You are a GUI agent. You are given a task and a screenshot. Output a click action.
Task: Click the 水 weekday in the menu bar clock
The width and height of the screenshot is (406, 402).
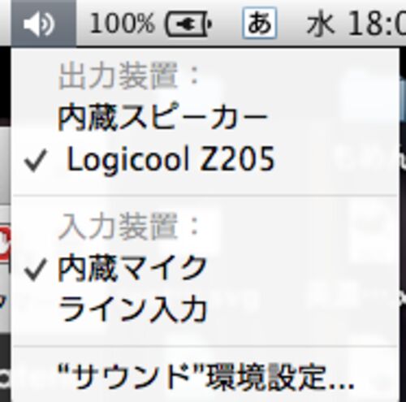click(x=320, y=24)
